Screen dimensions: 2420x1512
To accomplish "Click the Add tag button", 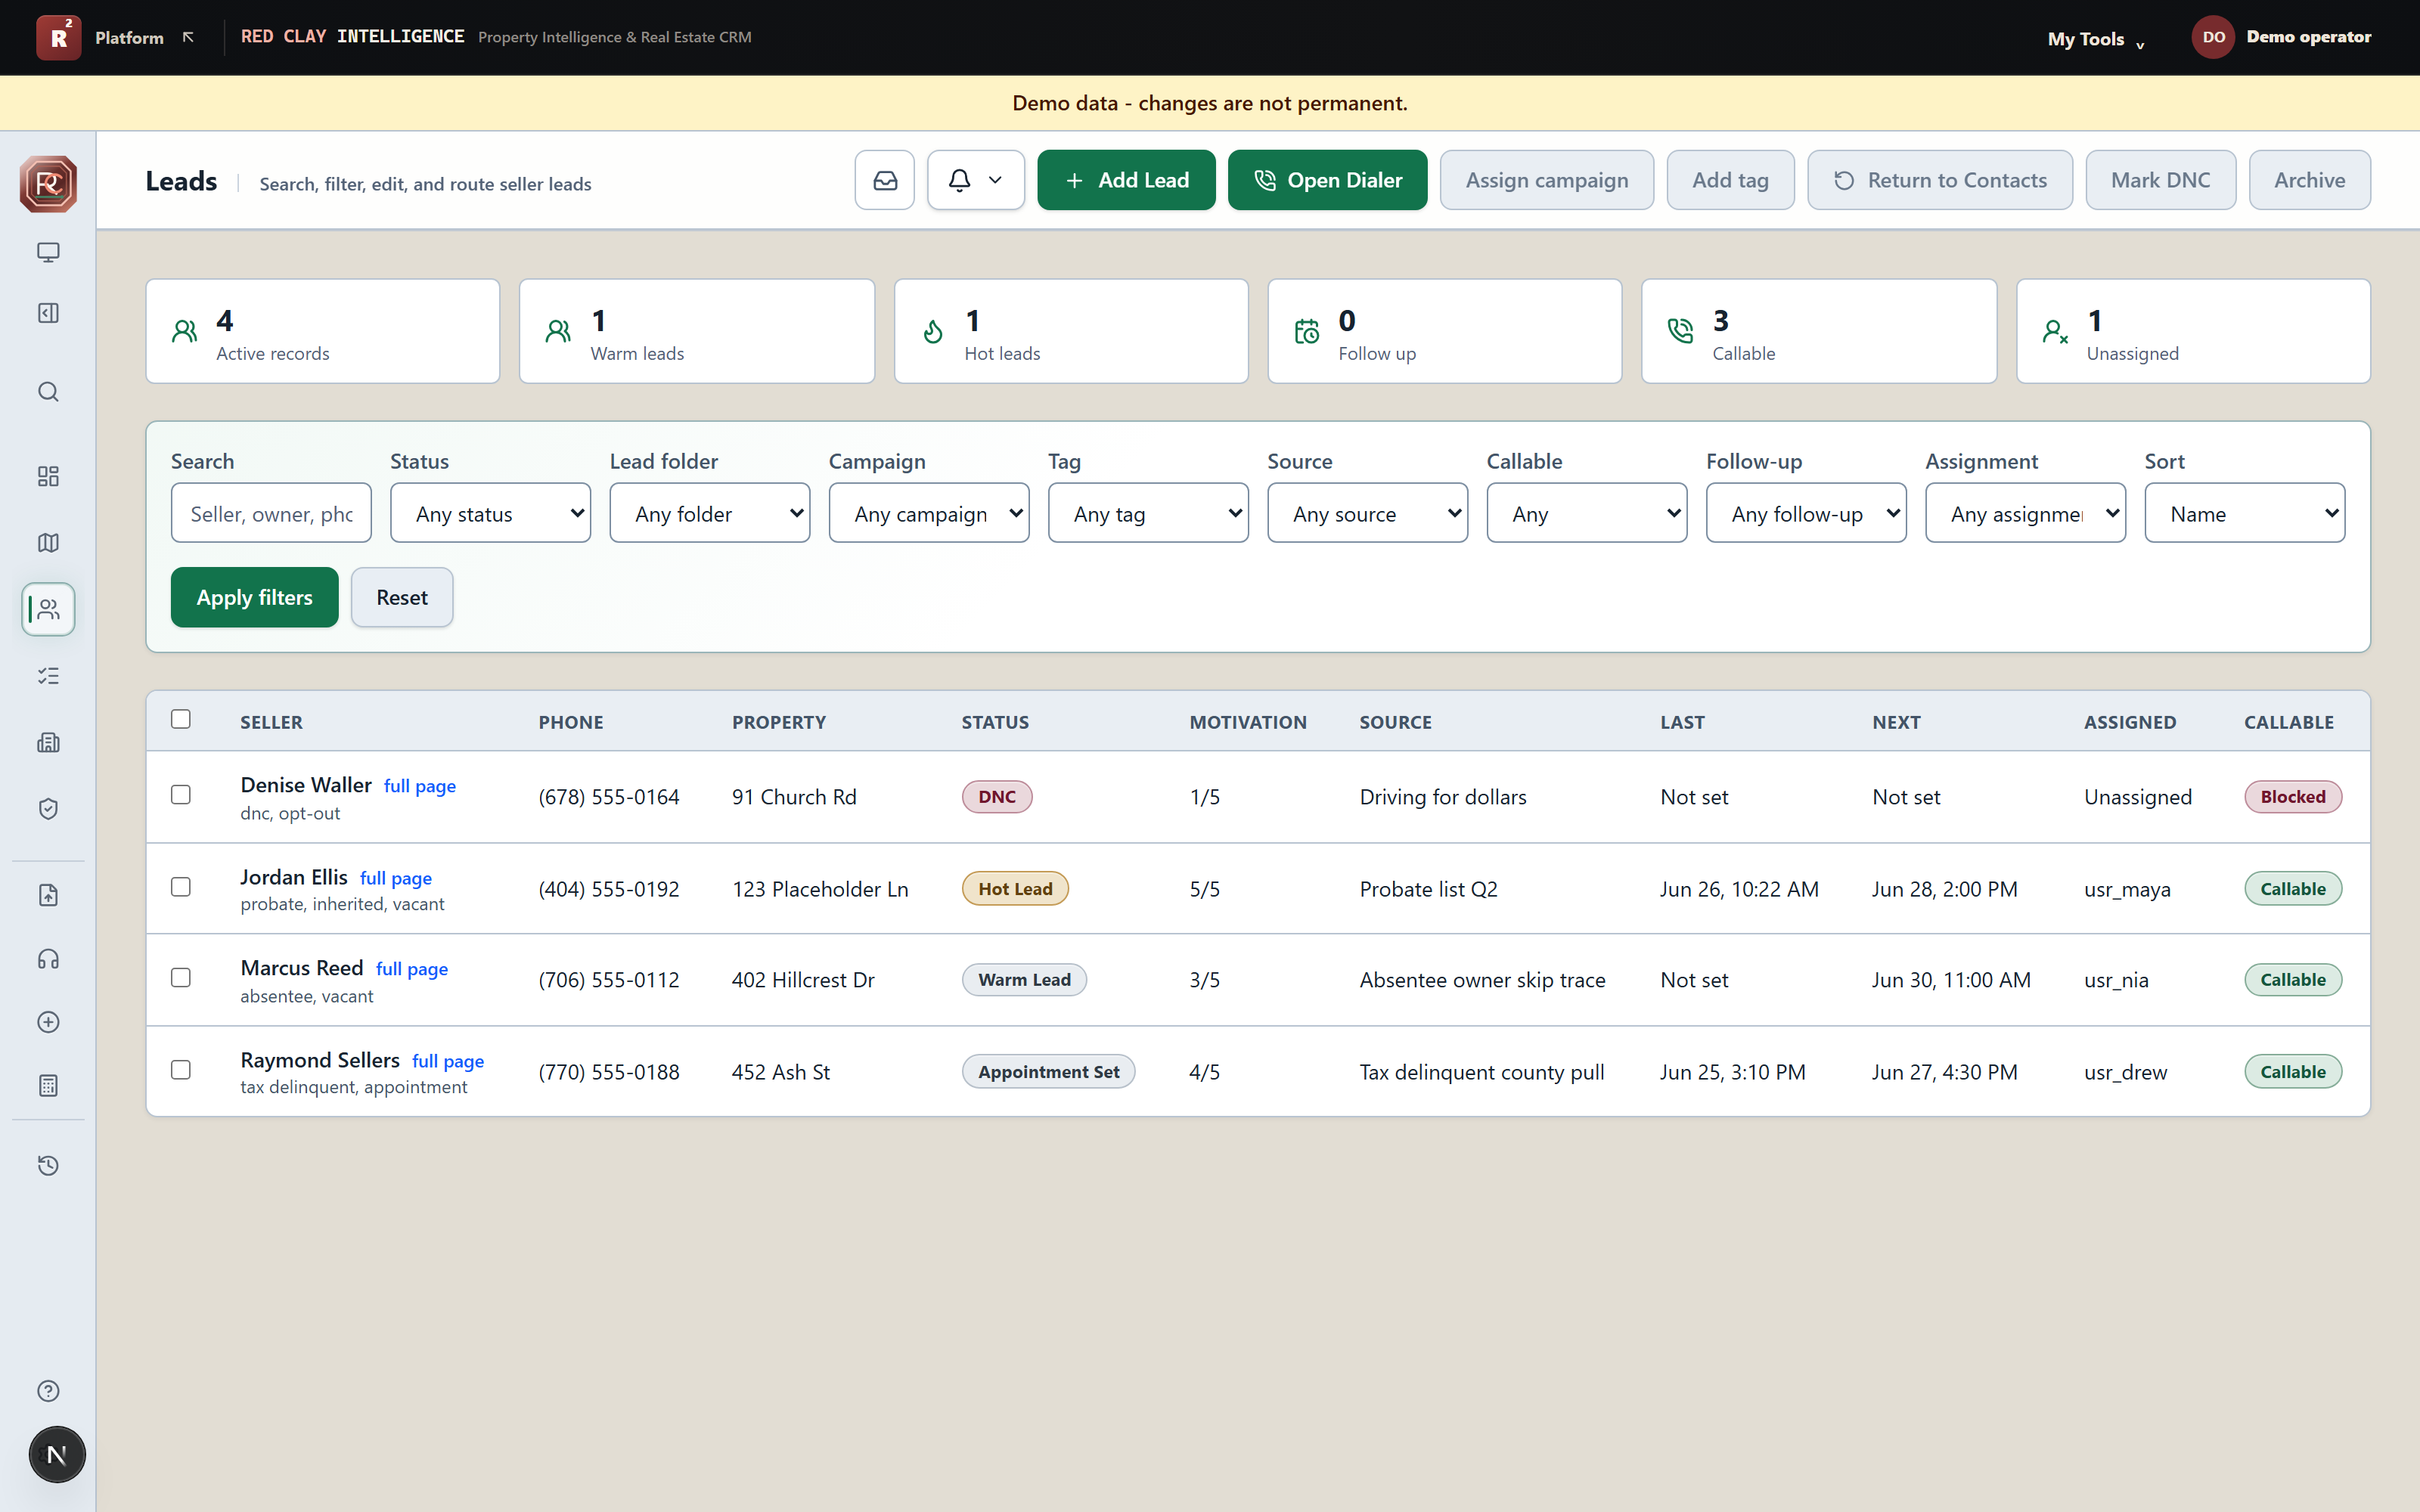I will coord(1730,180).
